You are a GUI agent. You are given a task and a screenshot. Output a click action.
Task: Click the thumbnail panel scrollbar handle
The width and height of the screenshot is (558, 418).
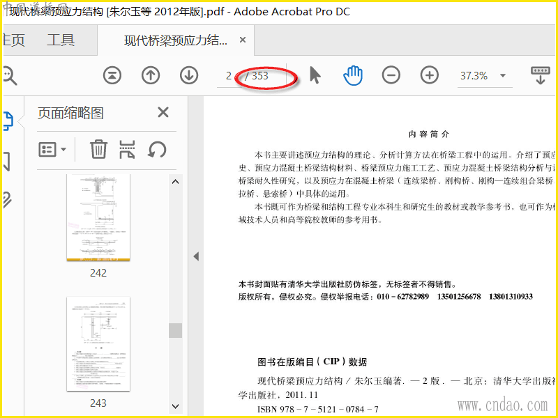(x=175, y=330)
